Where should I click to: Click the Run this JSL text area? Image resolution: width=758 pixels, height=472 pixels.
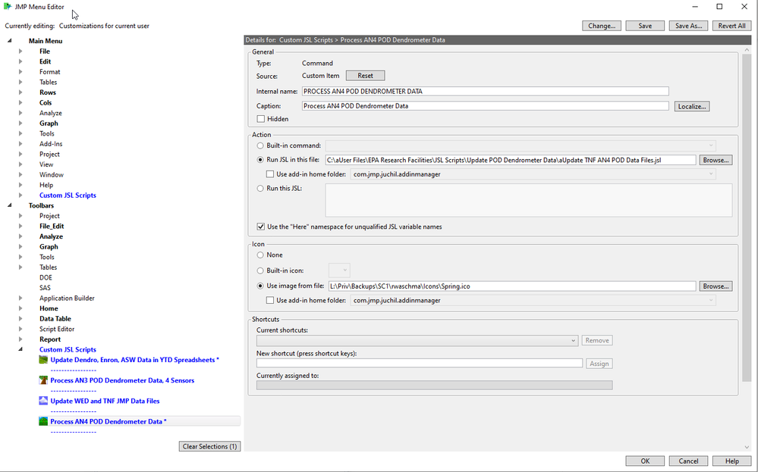pos(529,200)
